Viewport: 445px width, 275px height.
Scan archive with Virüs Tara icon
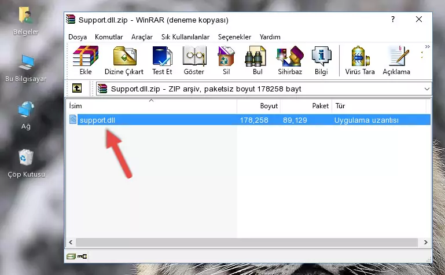pos(360,56)
